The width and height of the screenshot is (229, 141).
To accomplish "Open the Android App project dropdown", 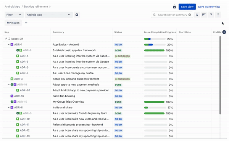I will (48, 15).
